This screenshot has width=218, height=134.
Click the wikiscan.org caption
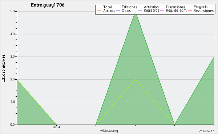109,131
